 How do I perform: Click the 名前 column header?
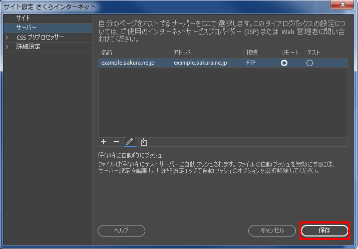pos(107,53)
